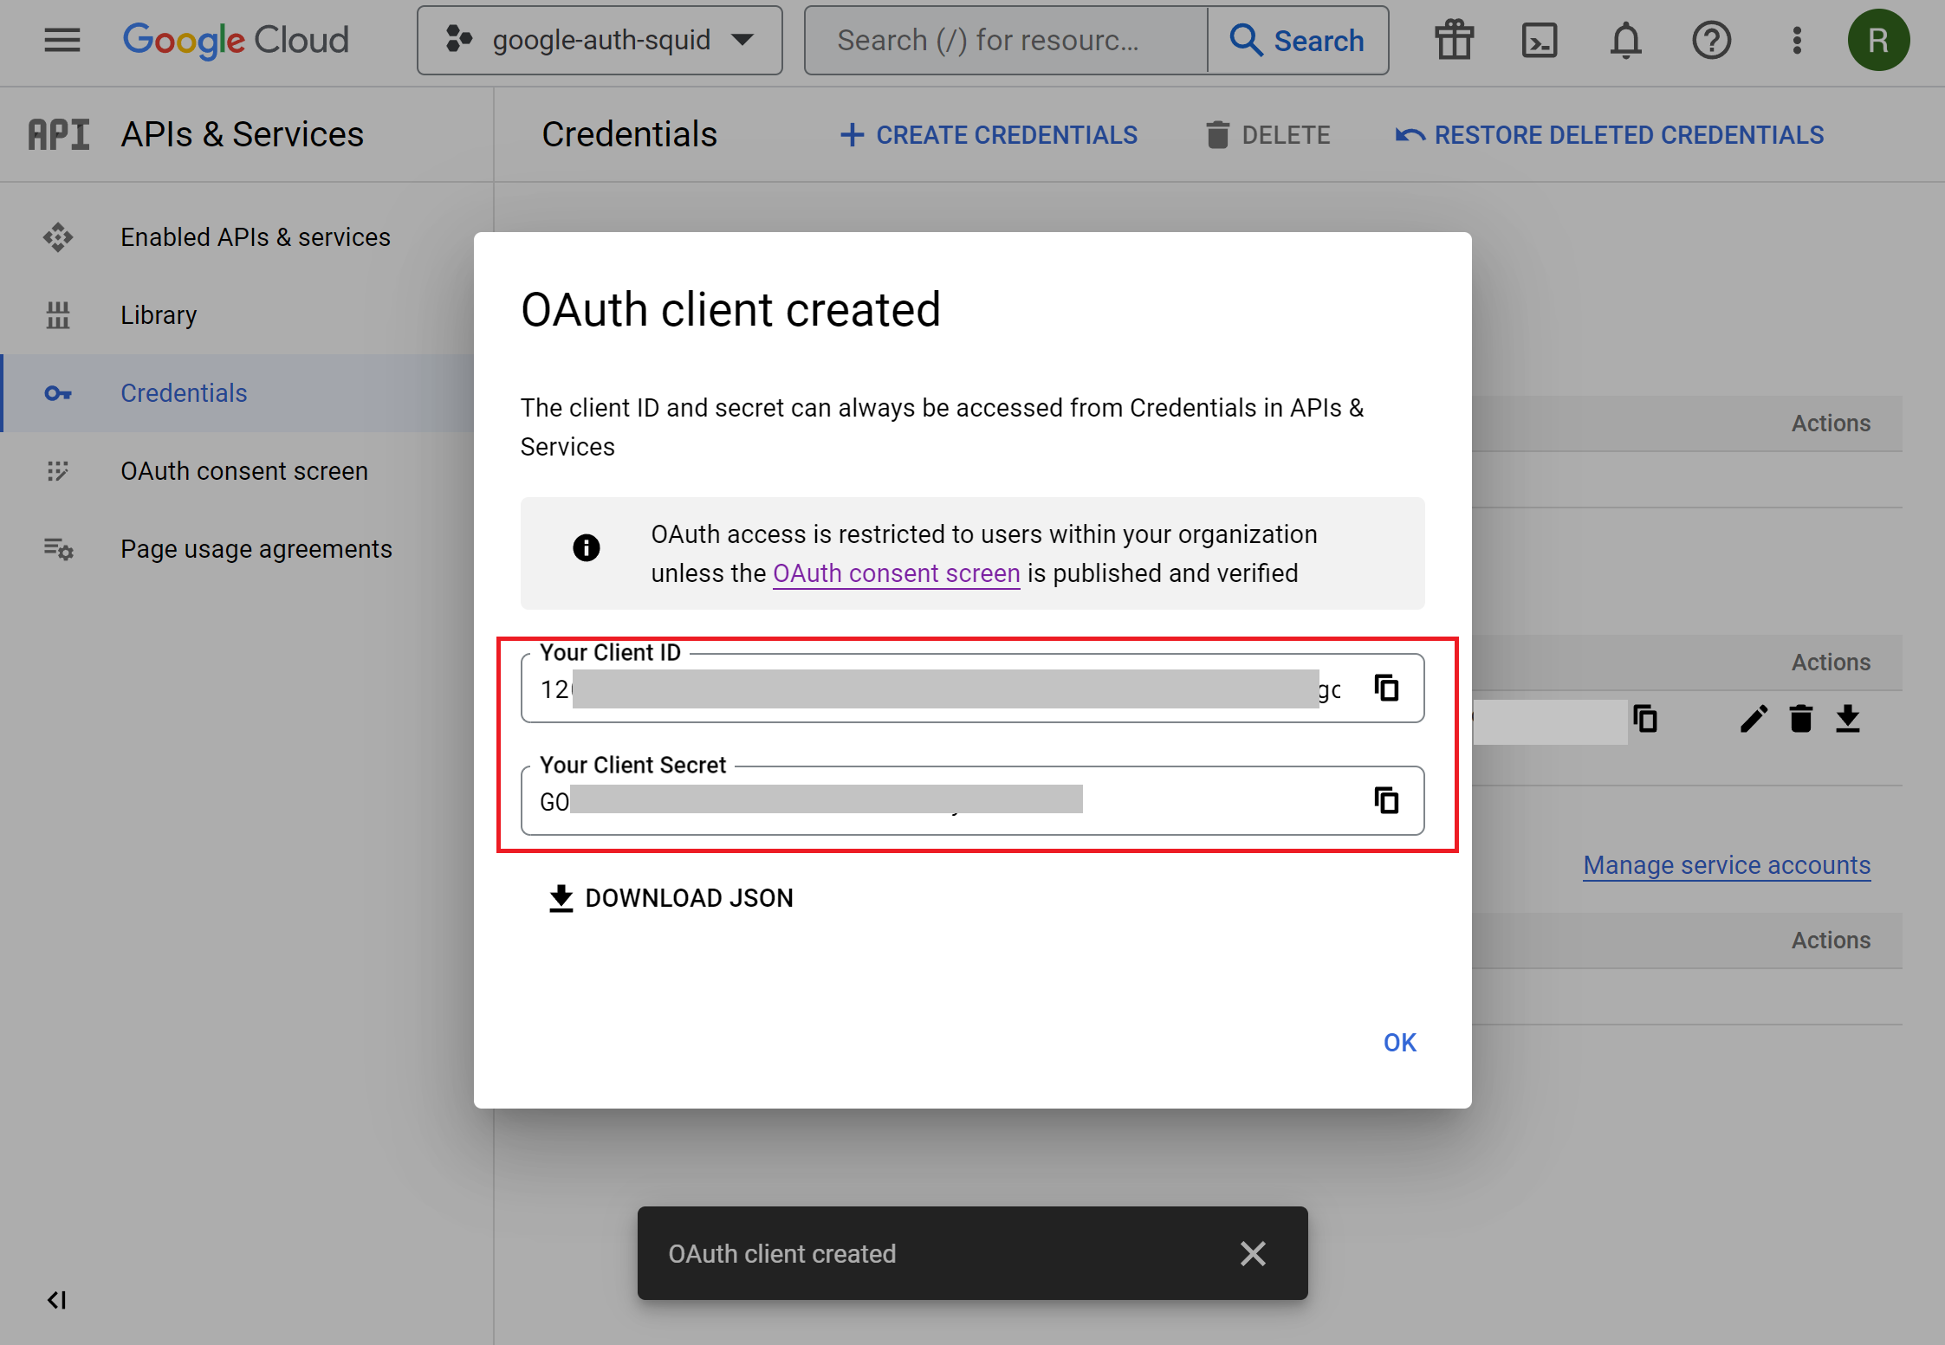Click the info icon in the notice box
The width and height of the screenshot is (1945, 1345).
pos(587,547)
